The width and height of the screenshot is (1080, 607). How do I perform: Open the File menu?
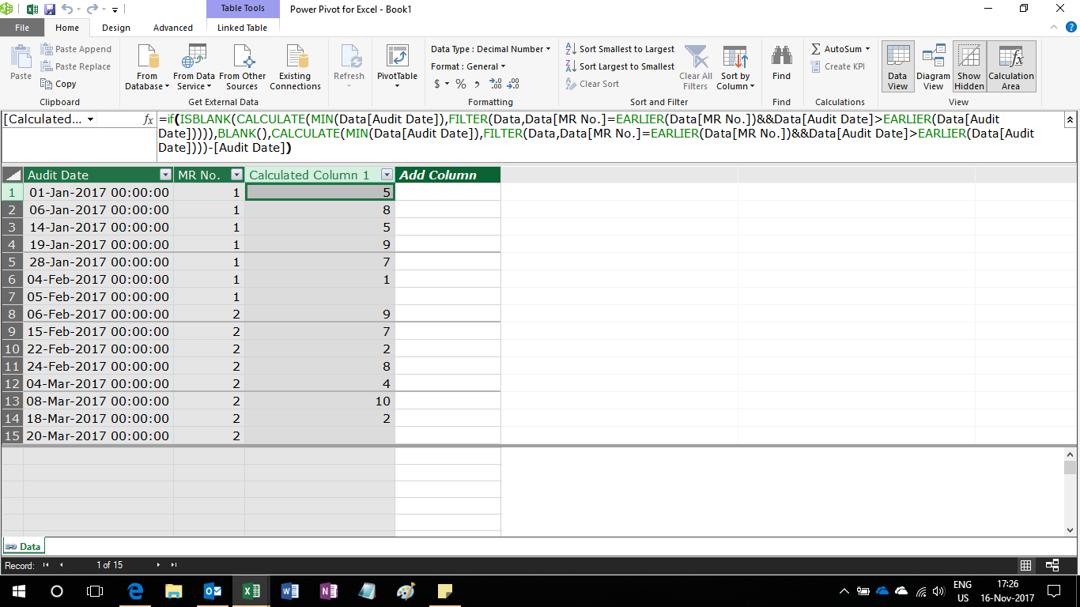(x=21, y=28)
